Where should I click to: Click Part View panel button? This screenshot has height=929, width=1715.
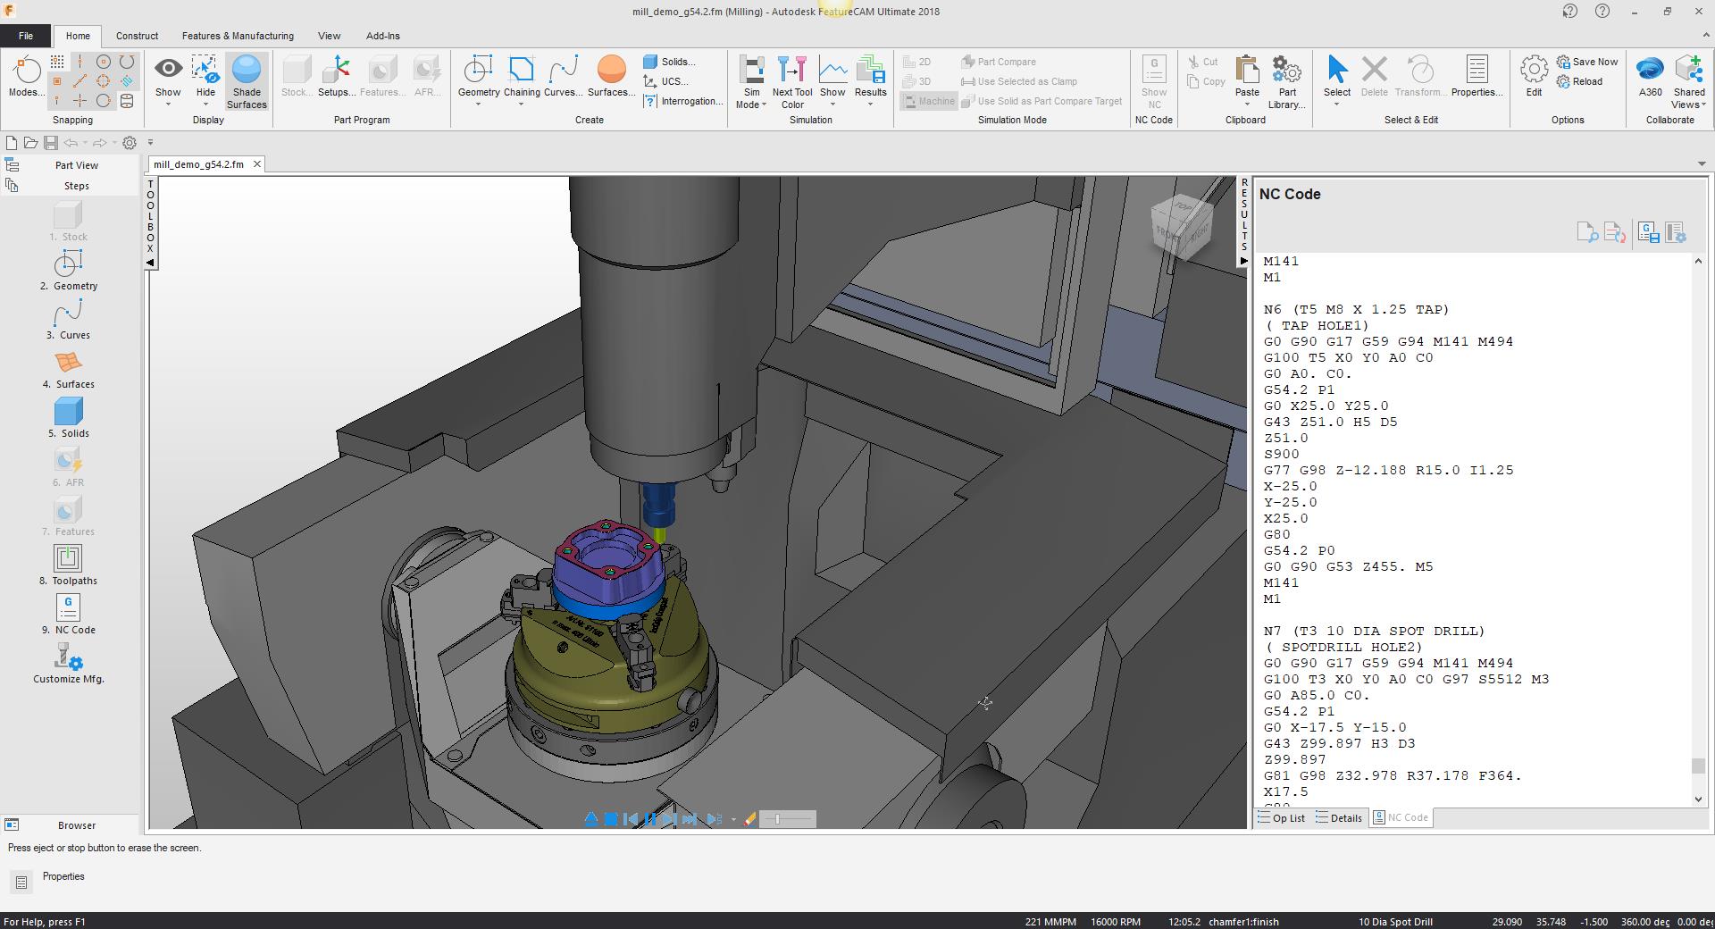tap(71, 165)
